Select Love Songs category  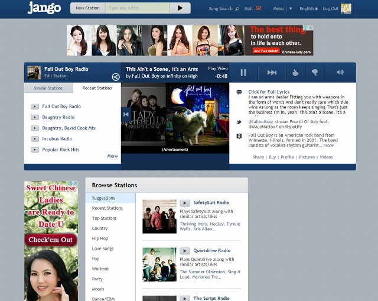point(103,249)
